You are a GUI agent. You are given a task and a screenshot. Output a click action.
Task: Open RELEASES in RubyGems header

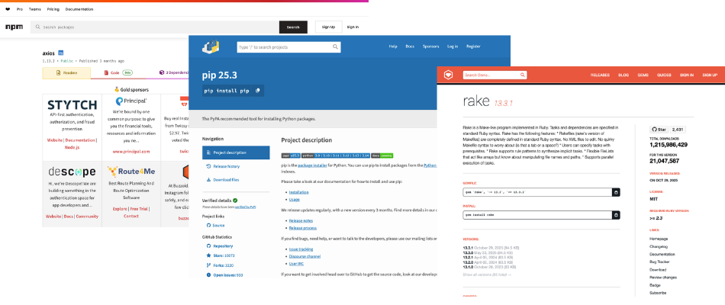600,75
